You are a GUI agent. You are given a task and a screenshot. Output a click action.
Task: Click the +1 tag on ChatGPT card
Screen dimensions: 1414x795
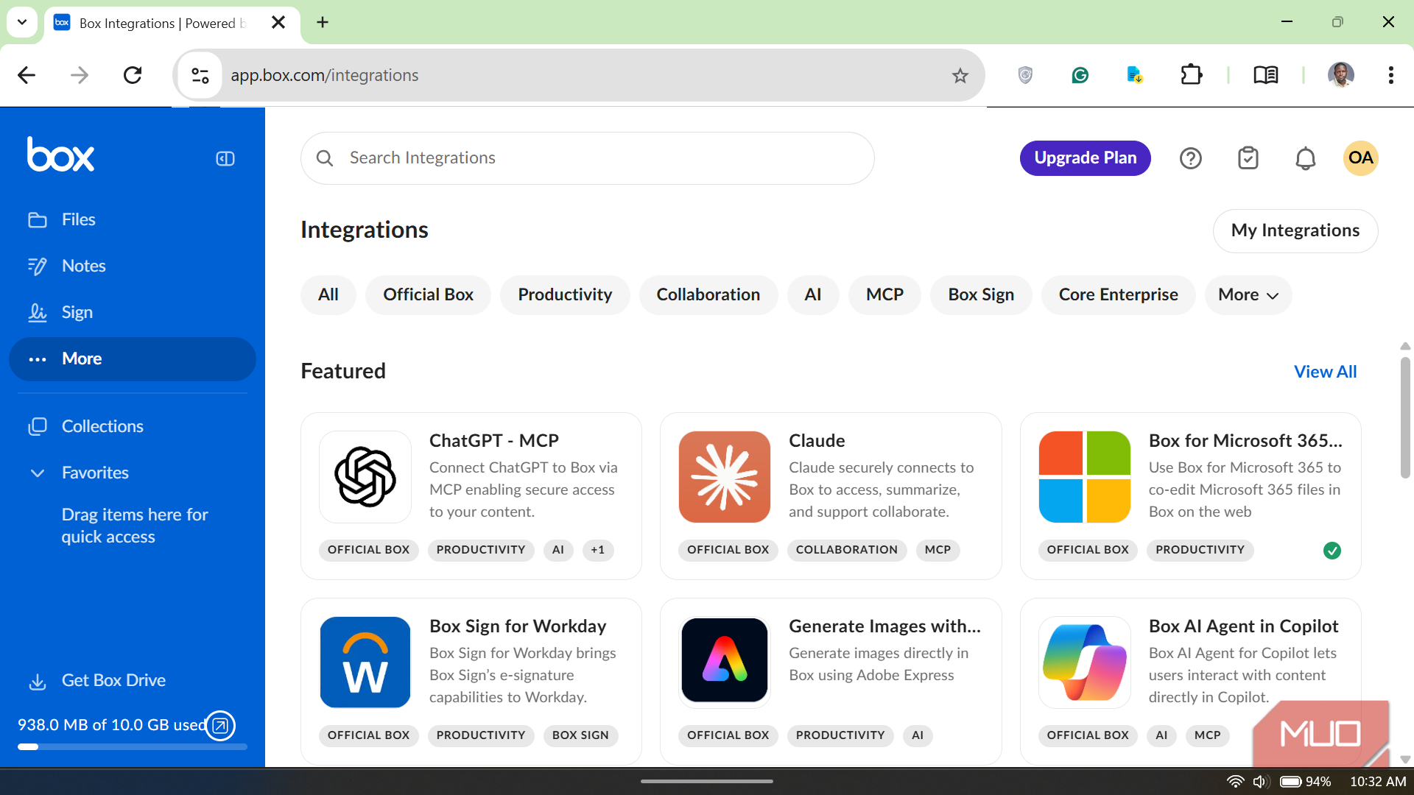tap(598, 550)
